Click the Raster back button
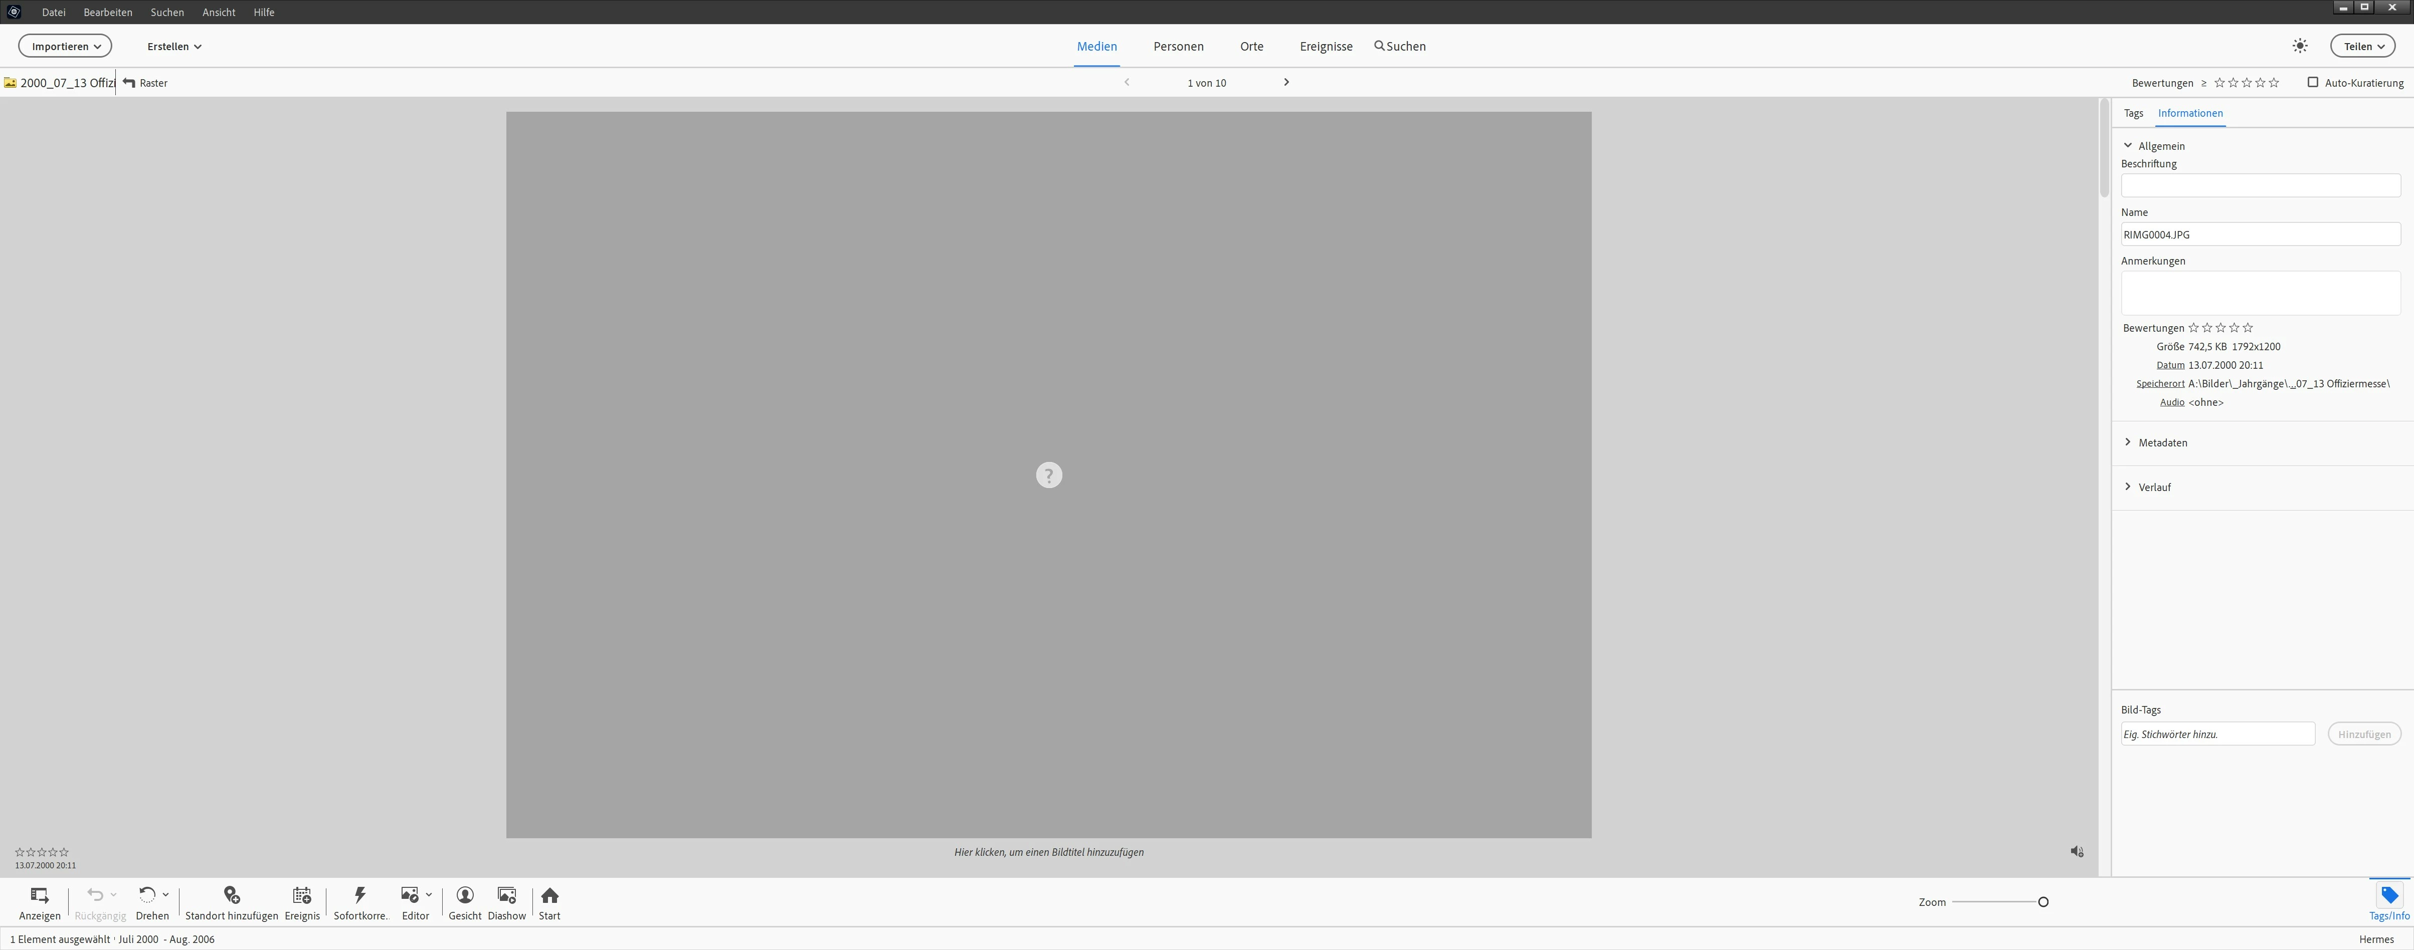The height and width of the screenshot is (950, 2414). [145, 83]
